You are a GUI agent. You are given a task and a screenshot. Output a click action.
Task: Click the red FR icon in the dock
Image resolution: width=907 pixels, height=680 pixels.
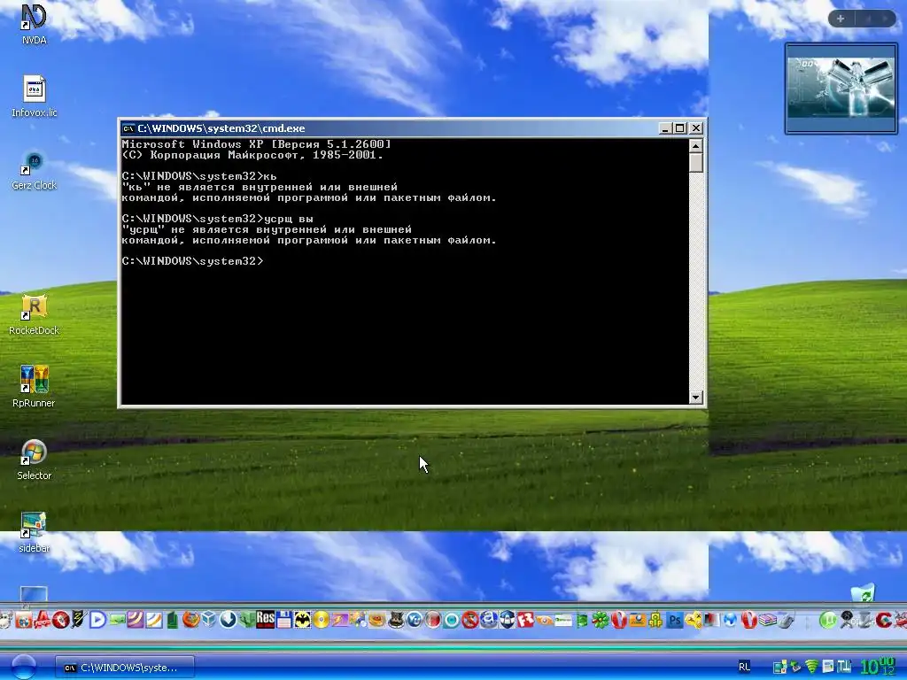pos(525,620)
